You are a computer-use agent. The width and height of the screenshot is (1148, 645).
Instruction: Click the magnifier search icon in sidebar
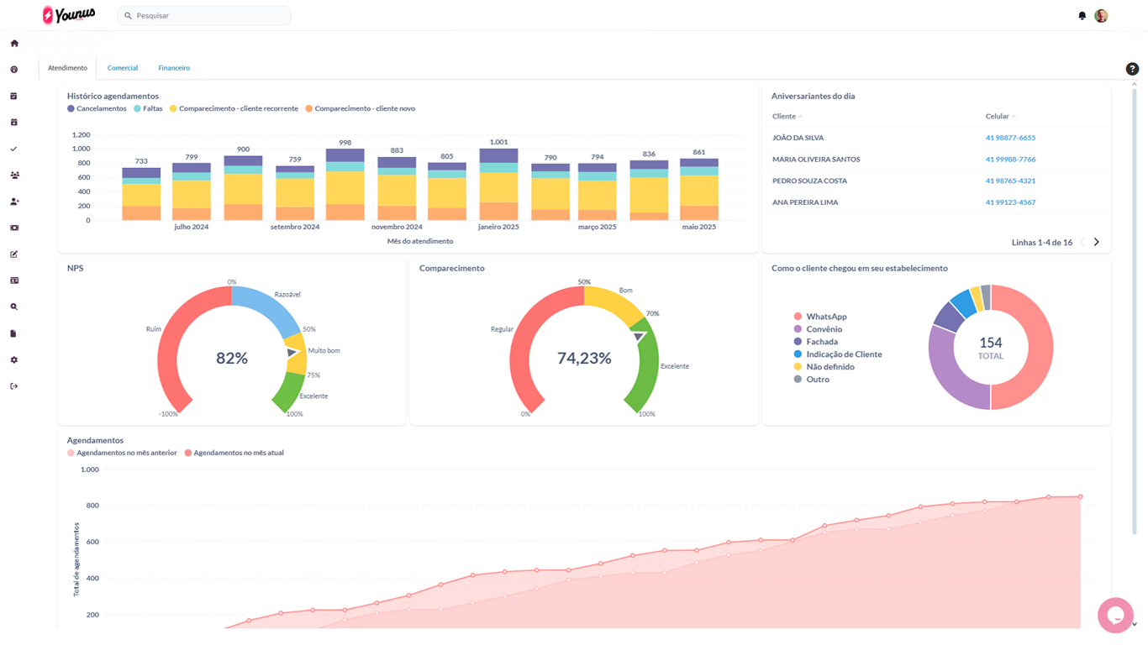pyautogui.click(x=14, y=307)
